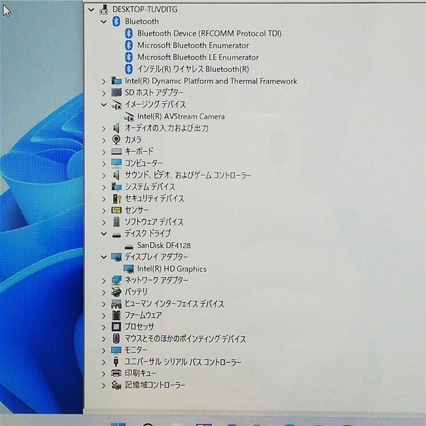Select the 'Intel(R) HD Graphics' text
Viewport: 426px width, 426px height.
[172, 269]
